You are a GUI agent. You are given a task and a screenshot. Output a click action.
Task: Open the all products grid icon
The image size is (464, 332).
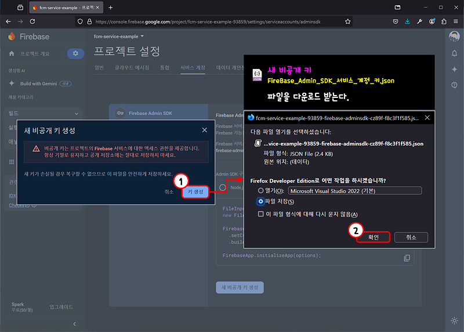12,162
